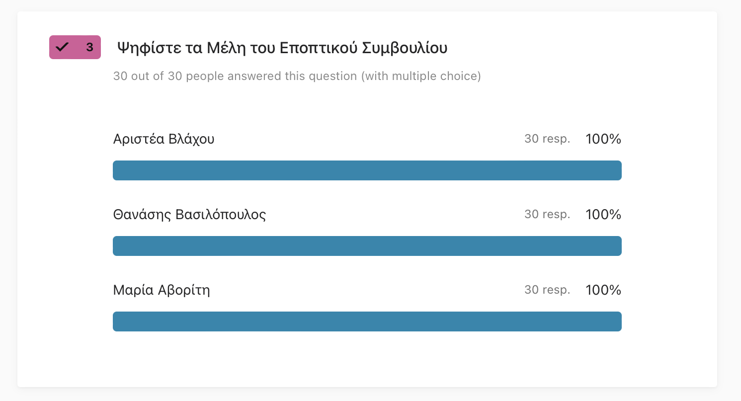The height and width of the screenshot is (401, 741).
Task: Click Αριστέα Βλάχου's blue result bar
Action: (x=367, y=170)
